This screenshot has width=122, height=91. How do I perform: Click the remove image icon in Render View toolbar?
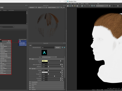[x=94, y=6]
